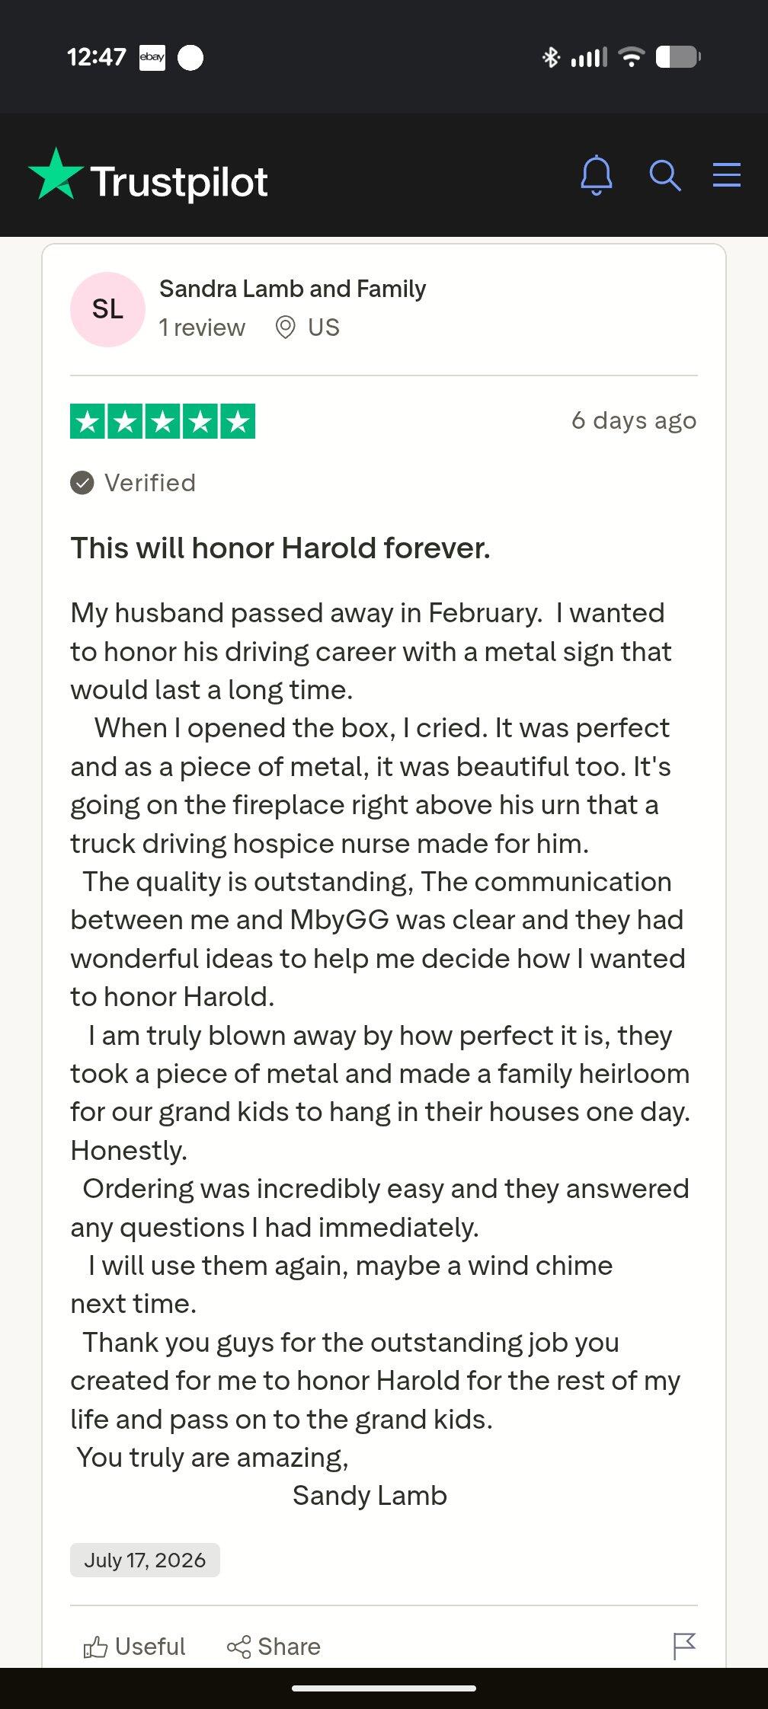Viewport: 768px width, 1709px height.
Task: Tap the Verified checkmark badge
Action: [82, 483]
